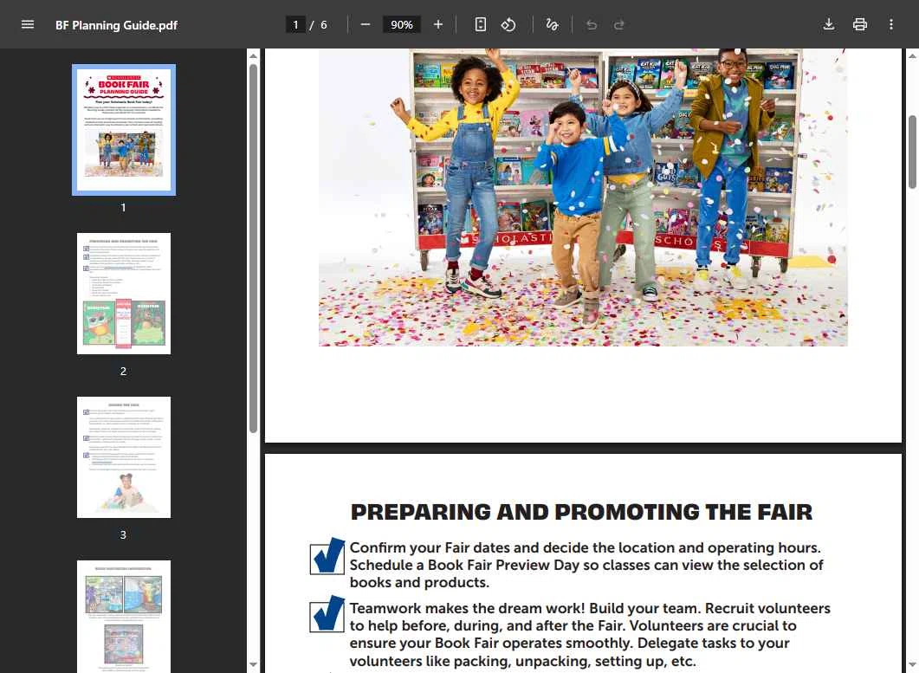The image size is (919, 673).
Task: Click the 90% zoom level field
Action: click(x=402, y=24)
